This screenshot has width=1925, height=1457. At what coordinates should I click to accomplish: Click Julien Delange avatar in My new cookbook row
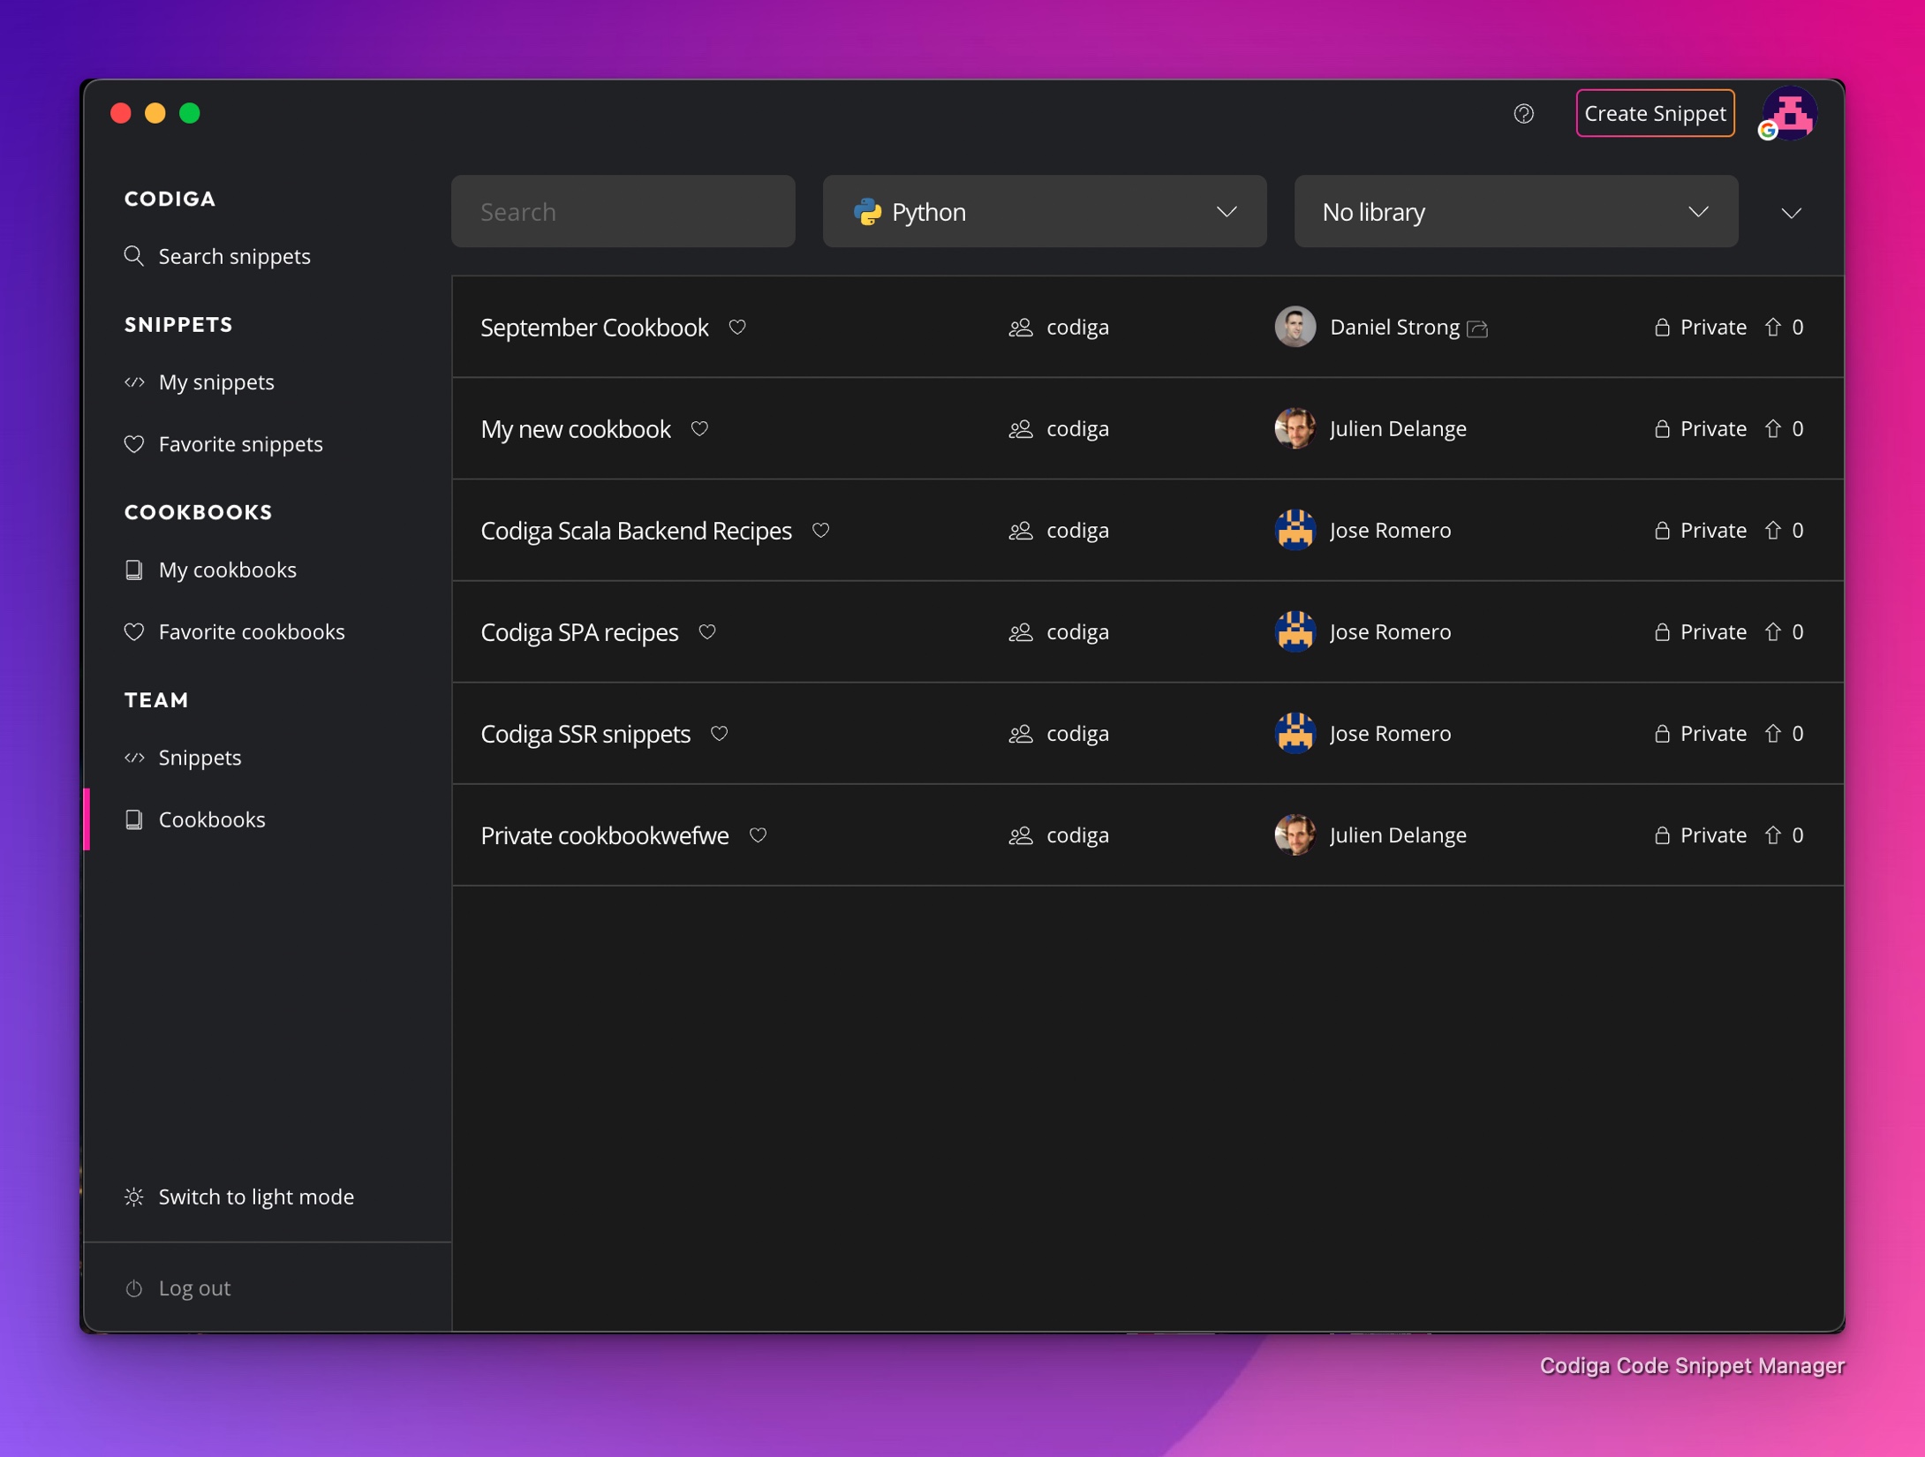(x=1295, y=429)
